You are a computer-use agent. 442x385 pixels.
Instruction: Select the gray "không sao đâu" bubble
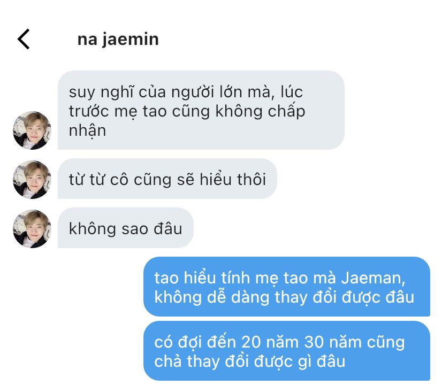point(126,228)
